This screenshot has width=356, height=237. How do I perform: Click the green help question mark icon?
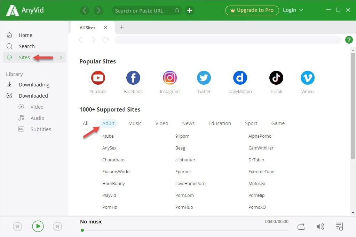349,40
